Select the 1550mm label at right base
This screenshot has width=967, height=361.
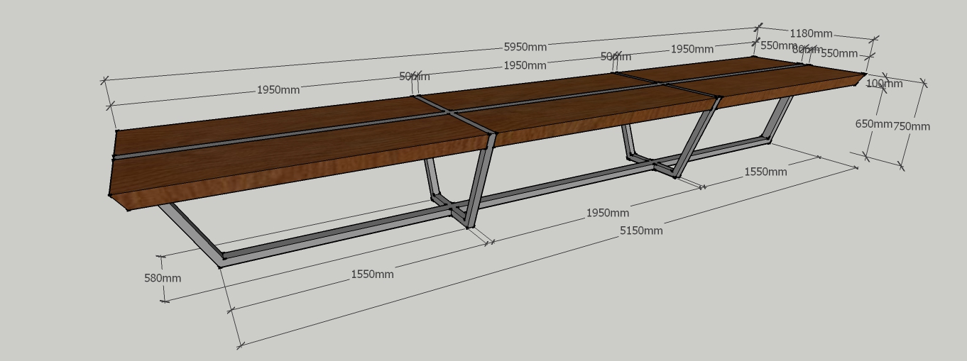[765, 172]
